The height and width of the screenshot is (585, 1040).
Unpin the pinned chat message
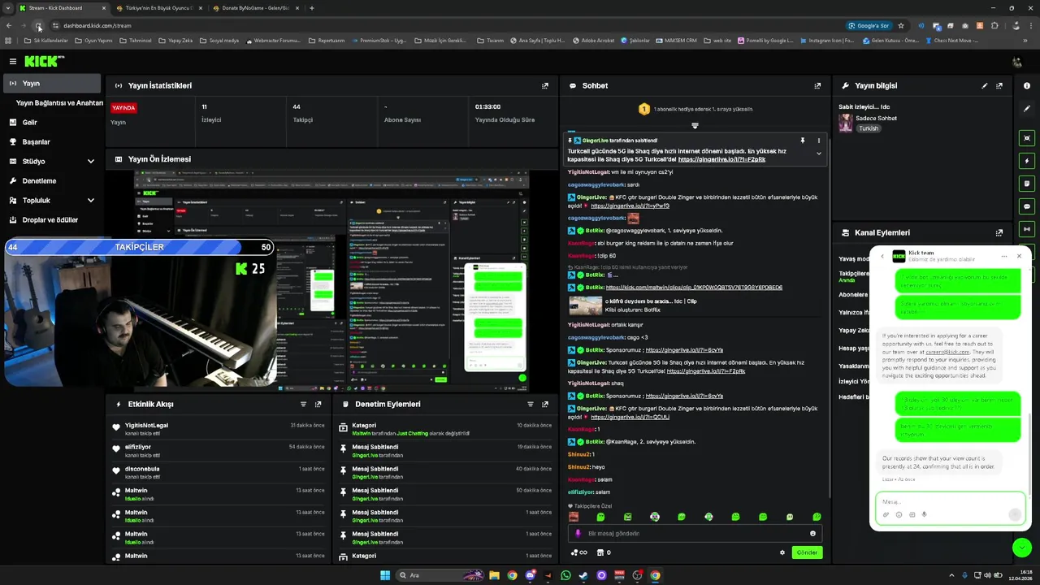803,141
